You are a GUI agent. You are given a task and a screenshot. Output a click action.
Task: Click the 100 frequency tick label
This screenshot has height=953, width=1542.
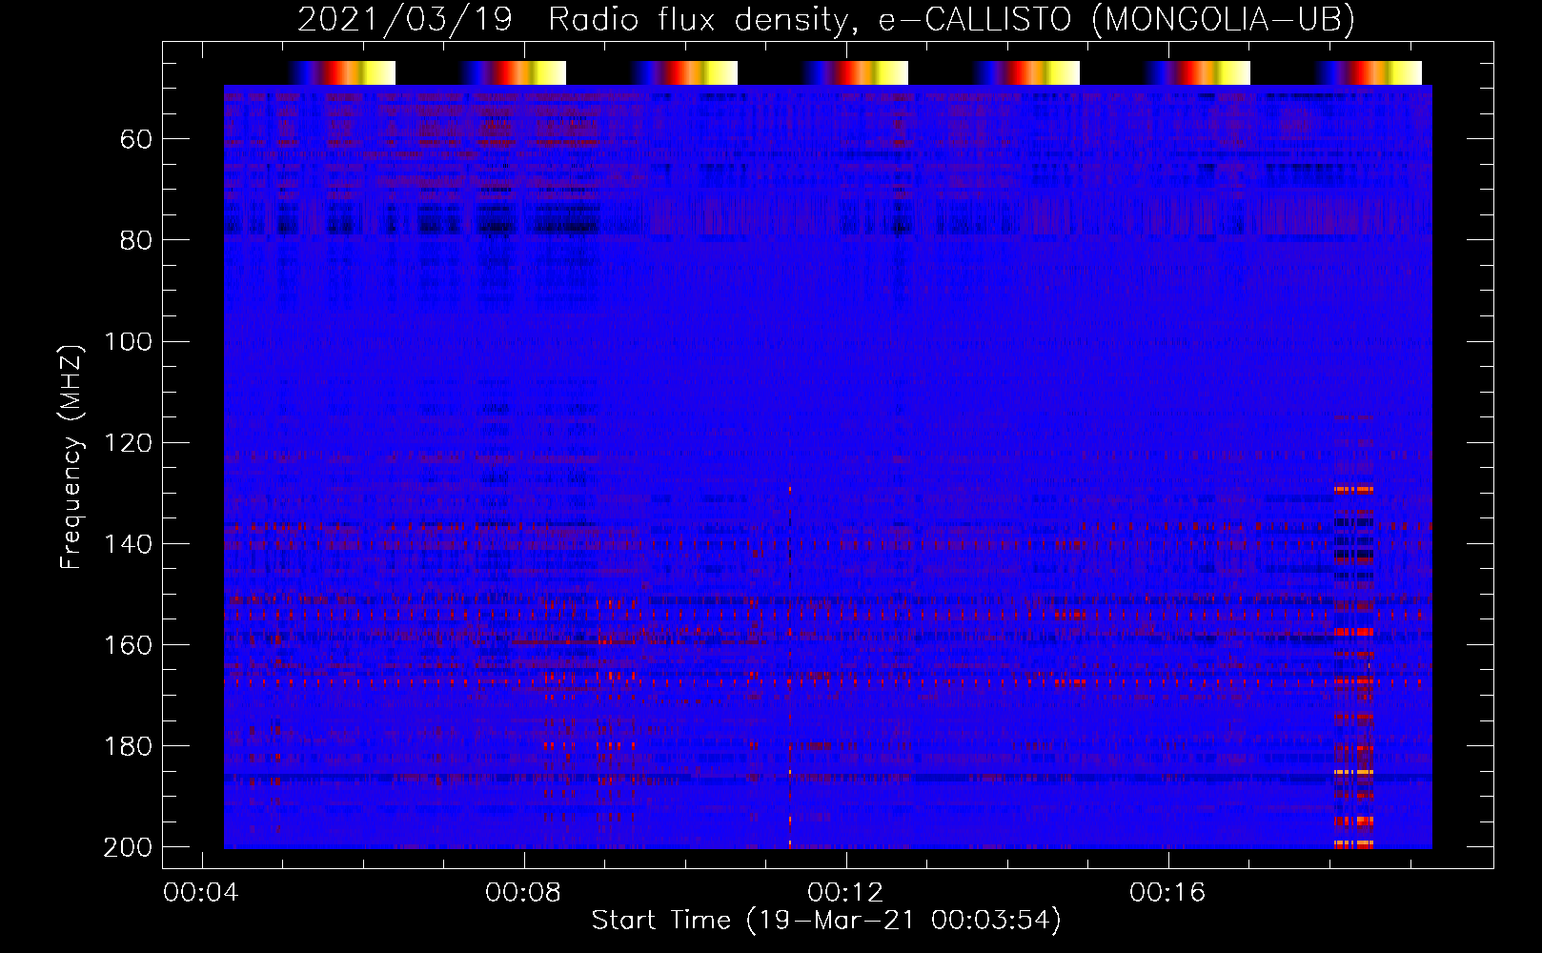tap(129, 342)
